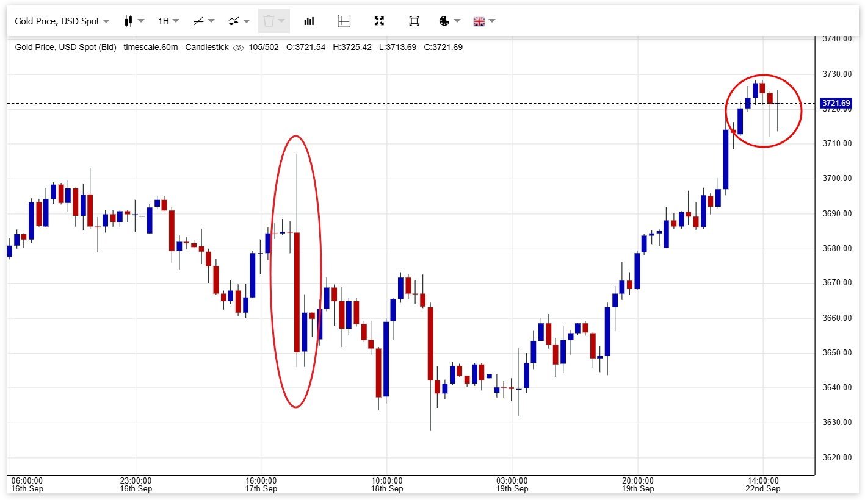Viewport: 865px width, 500px height.
Task: Open the UK flag language dropdown
Action: (484, 21)
